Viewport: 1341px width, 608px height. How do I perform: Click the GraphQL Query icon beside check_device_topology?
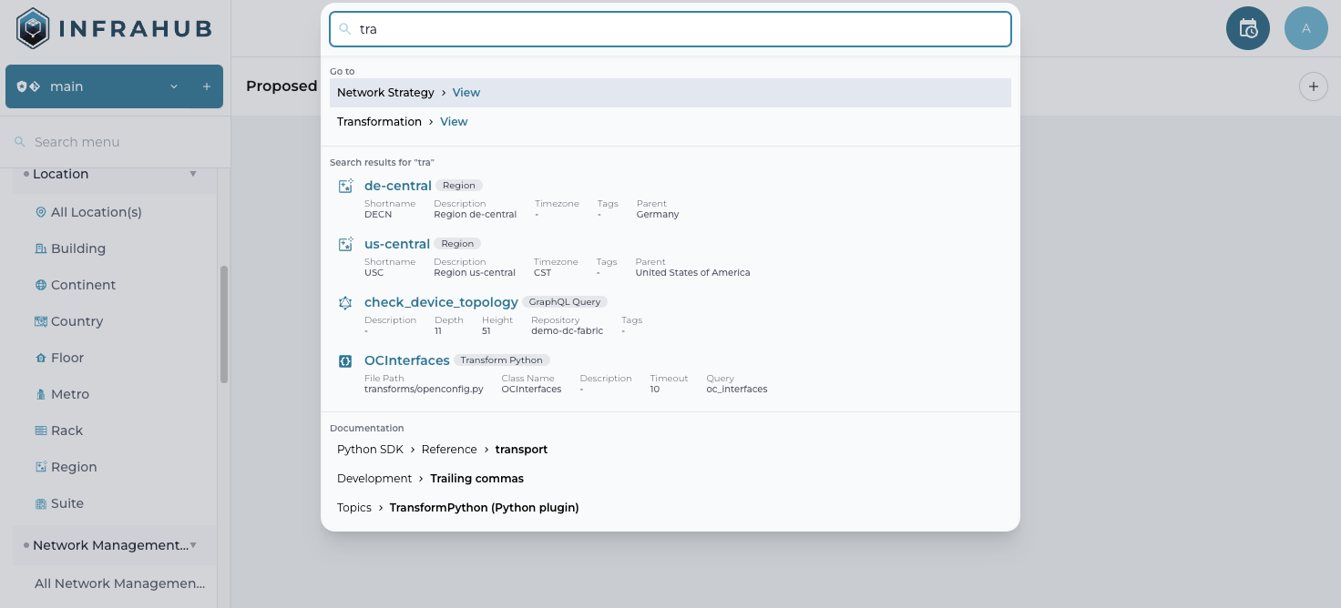[345, 302]
